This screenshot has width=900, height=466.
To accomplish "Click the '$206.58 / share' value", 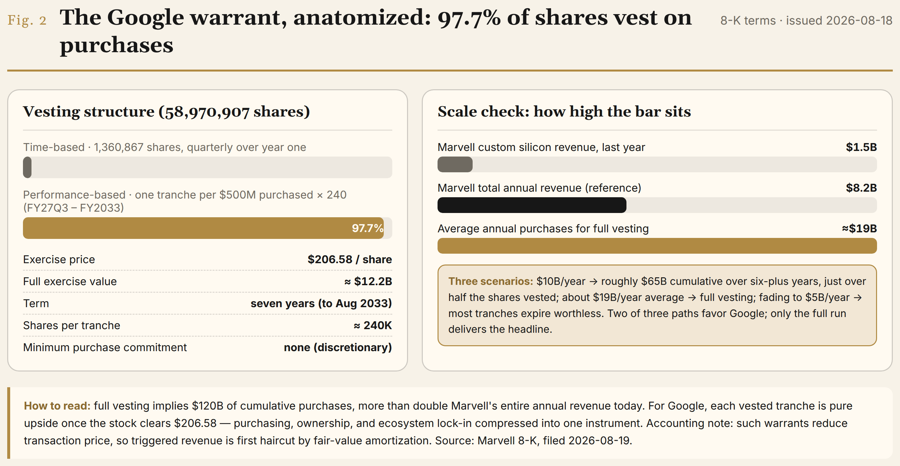I will [x=350, y=259].
